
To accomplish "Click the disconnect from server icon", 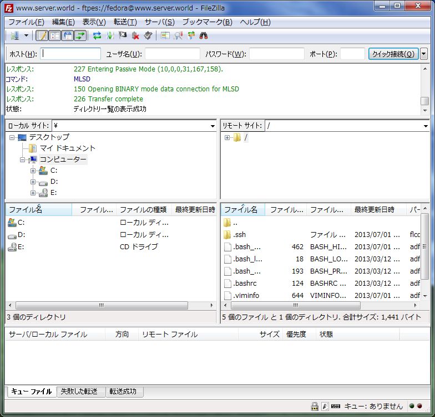I will [135, 35].
